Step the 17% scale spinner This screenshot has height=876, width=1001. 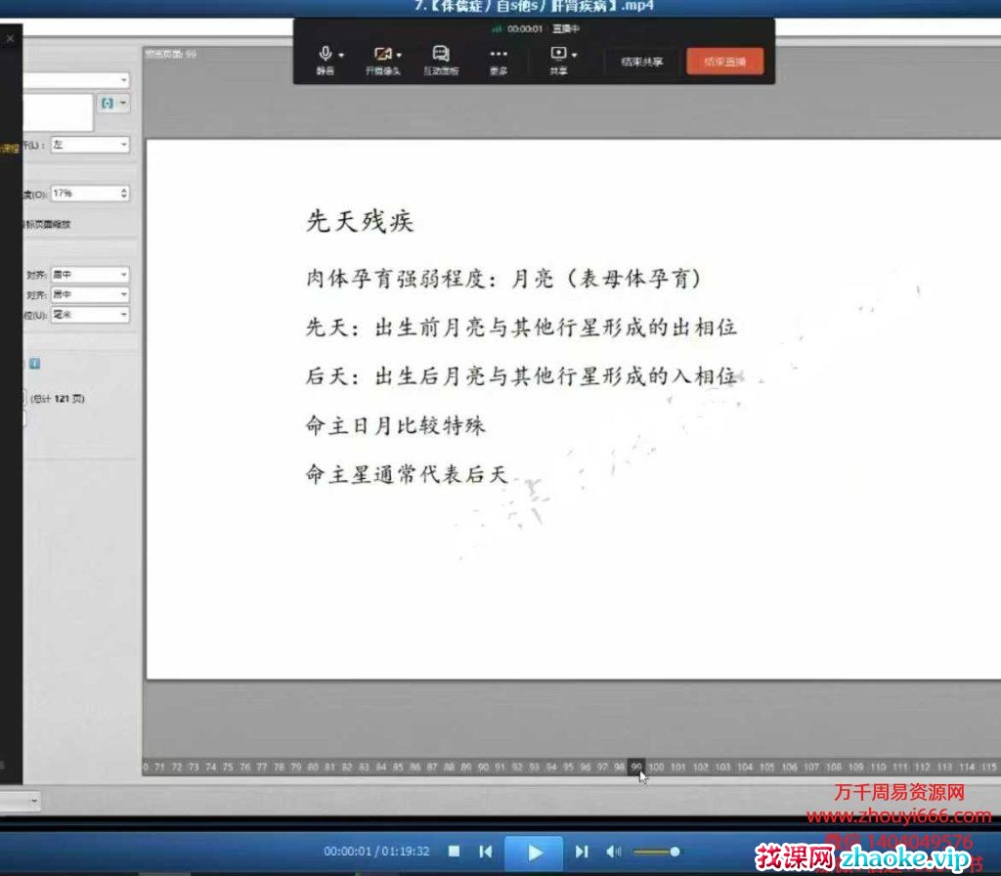(123, 194)
